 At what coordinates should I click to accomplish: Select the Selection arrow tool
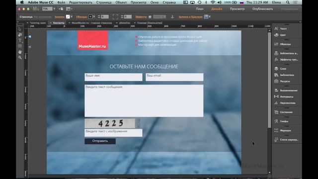[x=20, y=29]
